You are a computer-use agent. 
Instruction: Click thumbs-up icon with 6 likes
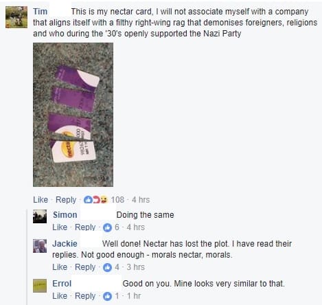click(x=107, y=227)
